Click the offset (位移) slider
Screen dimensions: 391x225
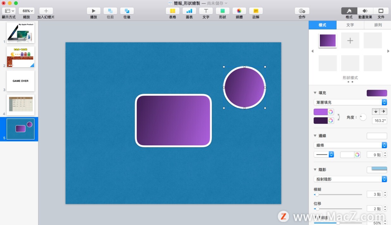coord(338,209)
